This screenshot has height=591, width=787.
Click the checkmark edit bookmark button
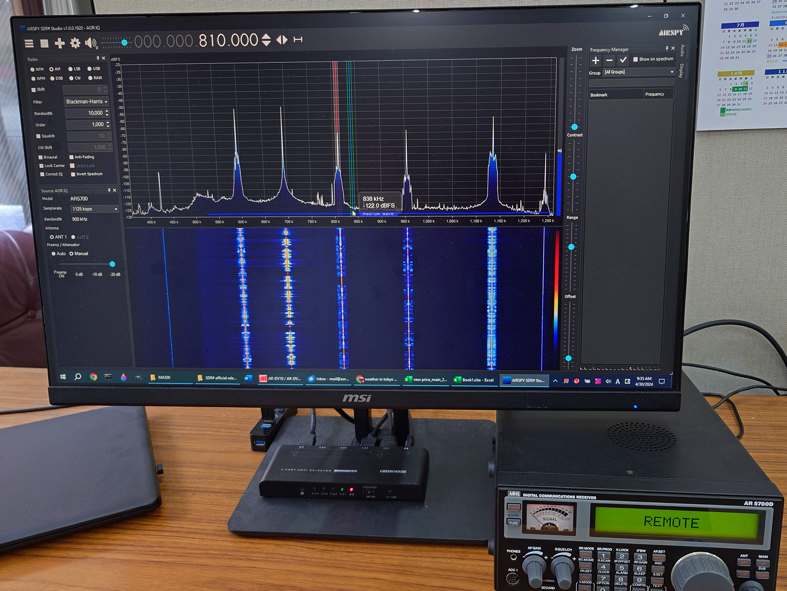[623, 60]
